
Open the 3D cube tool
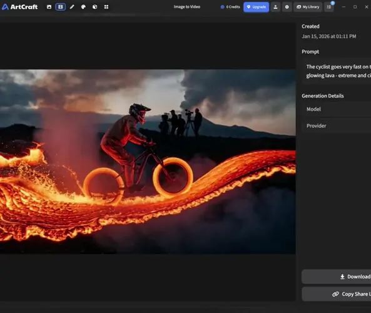pos(95,7)
